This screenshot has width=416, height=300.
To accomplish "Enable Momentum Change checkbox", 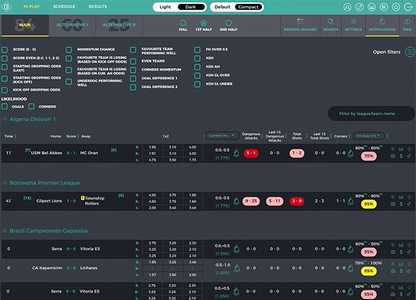I will pos(69,49).
